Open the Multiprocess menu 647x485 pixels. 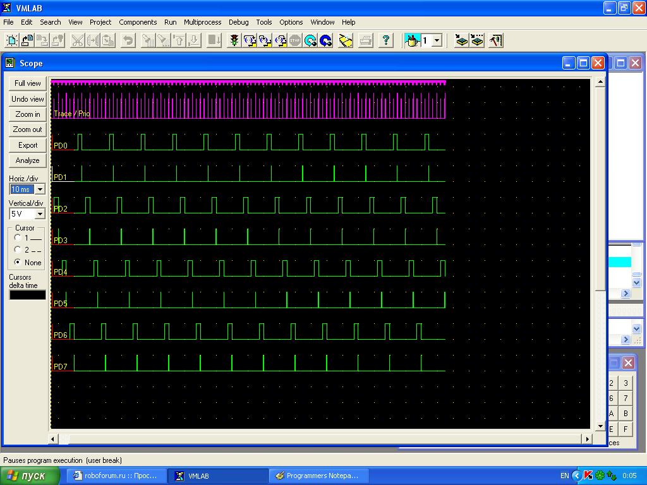pyautogui.click(x=202, y=22)
